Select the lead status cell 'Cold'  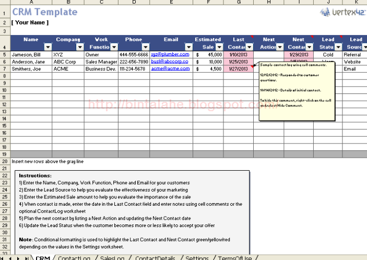[x=328, y=54]
